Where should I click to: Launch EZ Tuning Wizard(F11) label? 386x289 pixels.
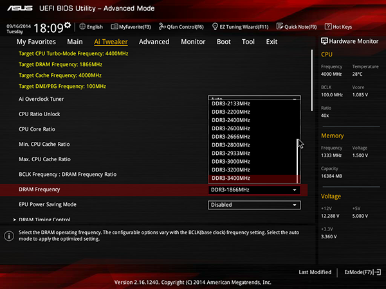244,27
